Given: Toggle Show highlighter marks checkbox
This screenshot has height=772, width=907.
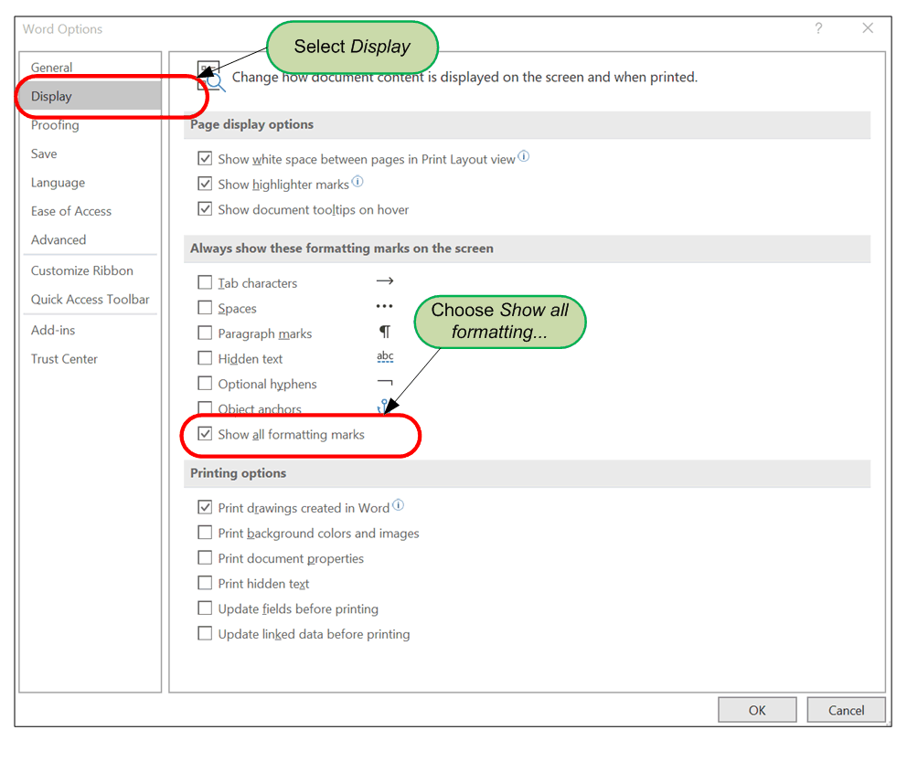Looking at the screenshot, I should pos(205,184).
